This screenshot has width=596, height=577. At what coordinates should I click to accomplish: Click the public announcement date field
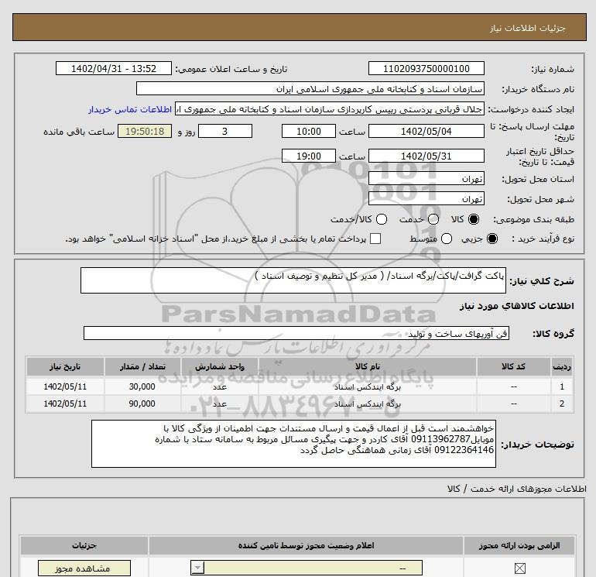tap(114, 68)
